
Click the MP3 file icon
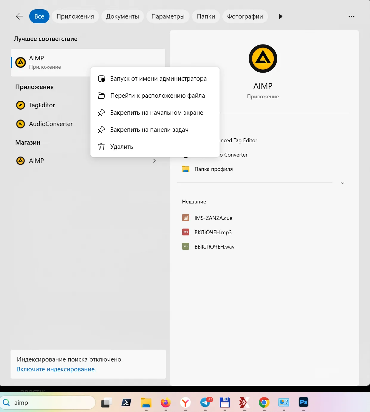(x=186, y=232)
